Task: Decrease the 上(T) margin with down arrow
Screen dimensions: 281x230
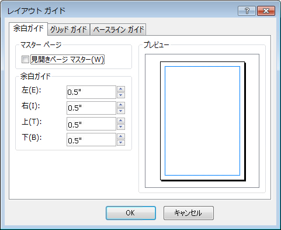Action: [121, 127]
